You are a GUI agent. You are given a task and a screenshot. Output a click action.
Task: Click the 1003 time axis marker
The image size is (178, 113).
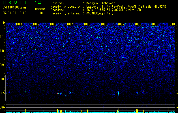click(53, 24)
